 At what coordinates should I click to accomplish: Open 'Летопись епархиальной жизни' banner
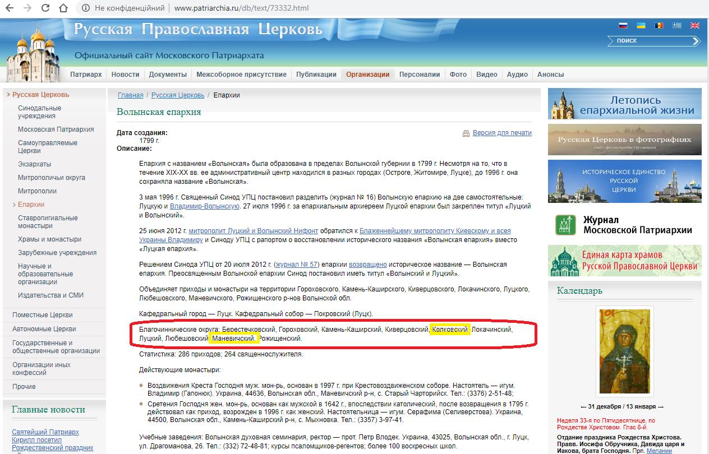(x=624, y=104)
